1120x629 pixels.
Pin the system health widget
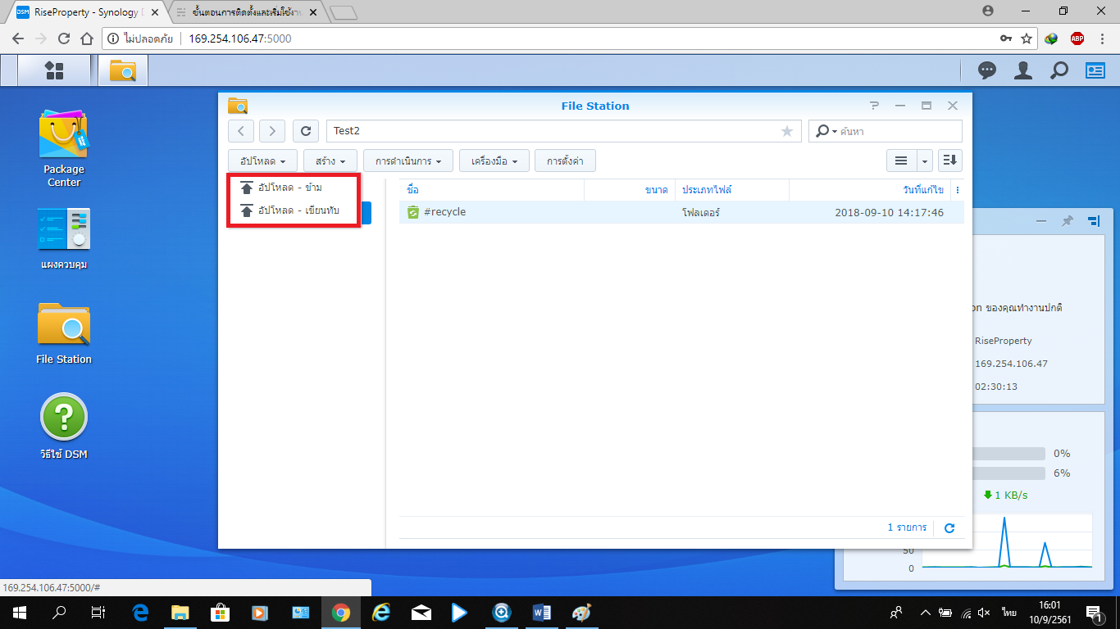click(x=1067, y=221)
